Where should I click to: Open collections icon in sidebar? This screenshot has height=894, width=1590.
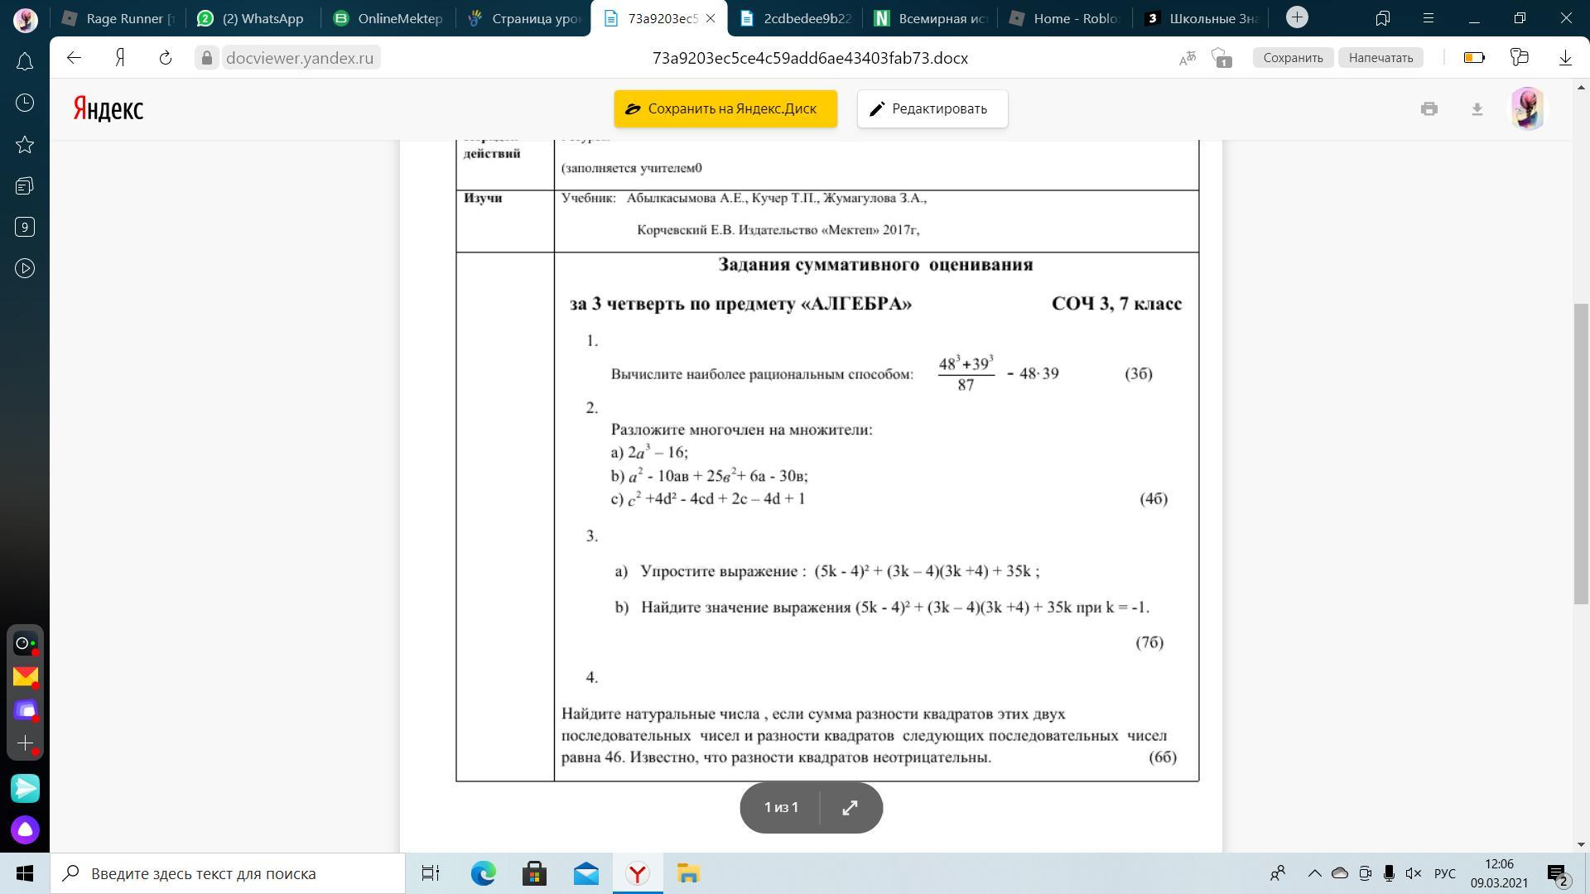click(25, 186)
